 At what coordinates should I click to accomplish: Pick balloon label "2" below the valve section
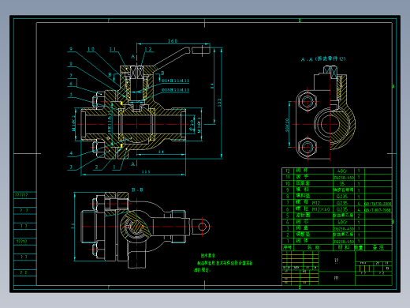[x=96, y=167]
